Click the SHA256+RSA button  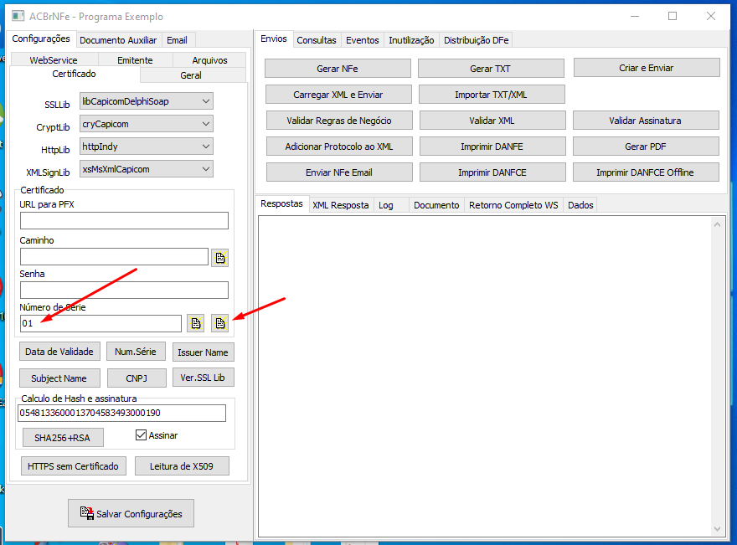pos(63,437)
